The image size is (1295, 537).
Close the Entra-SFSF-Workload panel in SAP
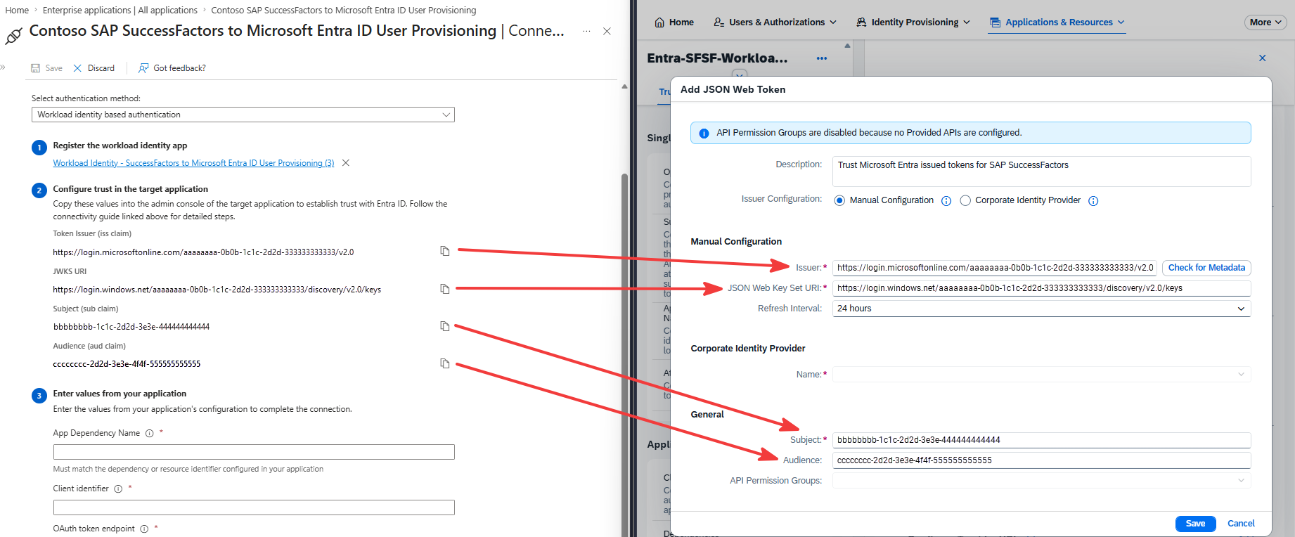click(1263, 58)
